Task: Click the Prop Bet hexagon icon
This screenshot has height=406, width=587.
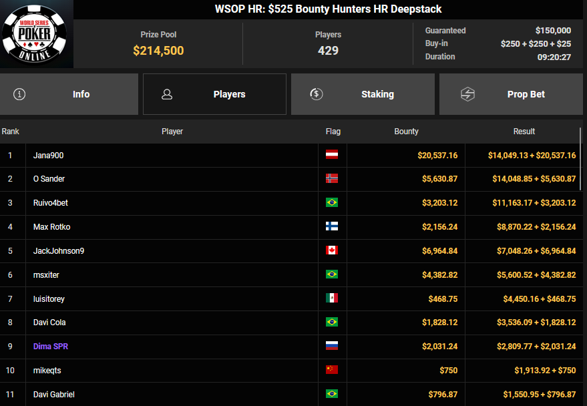Action: (x=467, y=94)
